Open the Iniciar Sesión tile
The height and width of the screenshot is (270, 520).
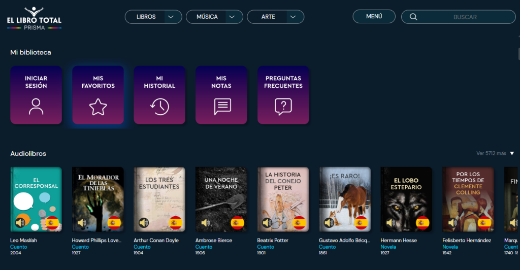[x=36, y=95]
